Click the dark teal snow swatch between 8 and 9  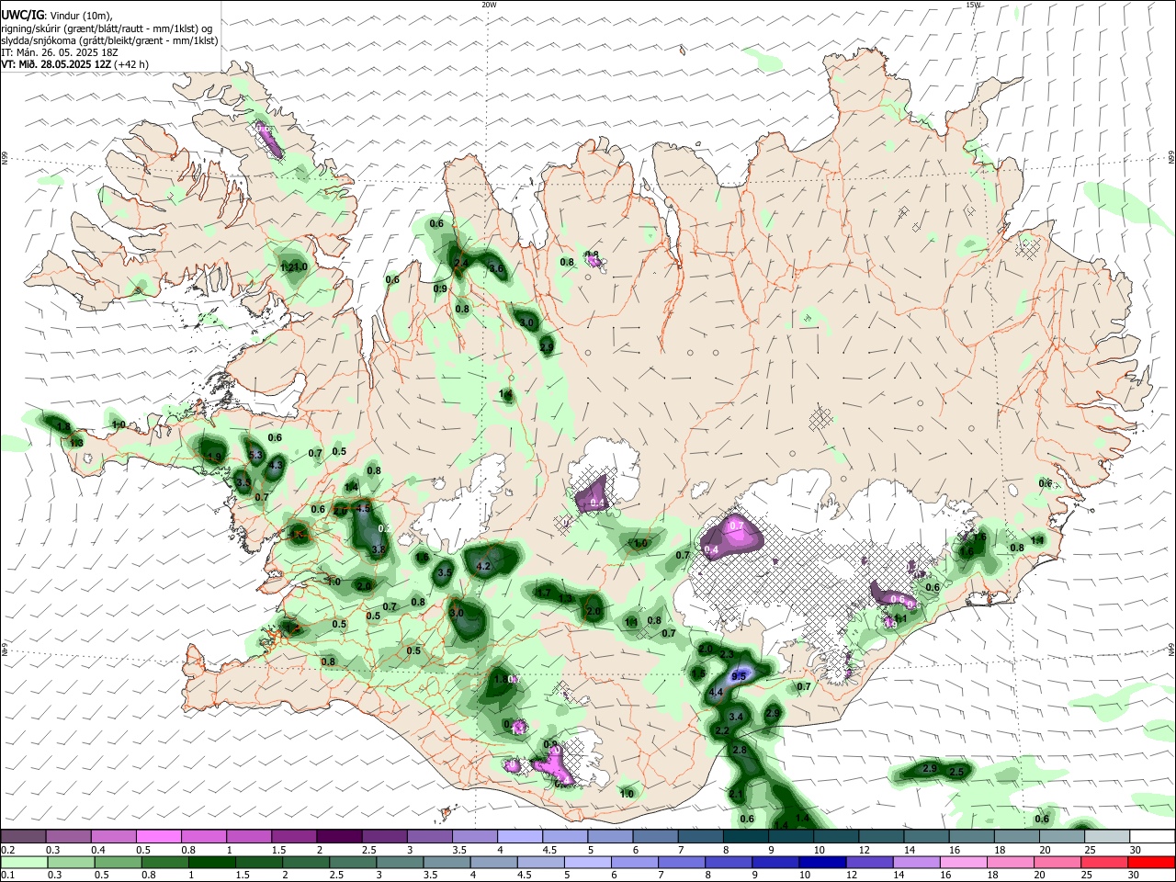745,836
